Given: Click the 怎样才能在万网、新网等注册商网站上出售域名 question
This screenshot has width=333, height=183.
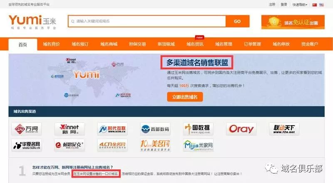Looking at the screenshot, I should [x=72, y=167].
